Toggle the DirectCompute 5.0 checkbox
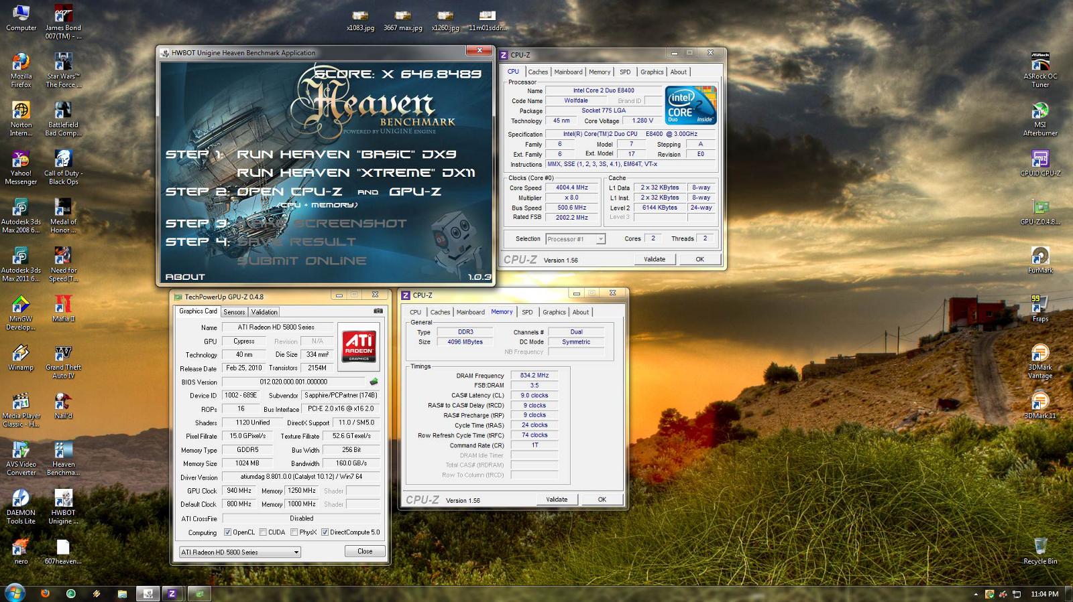This screenshot has height=602, width=1073. 325,532
